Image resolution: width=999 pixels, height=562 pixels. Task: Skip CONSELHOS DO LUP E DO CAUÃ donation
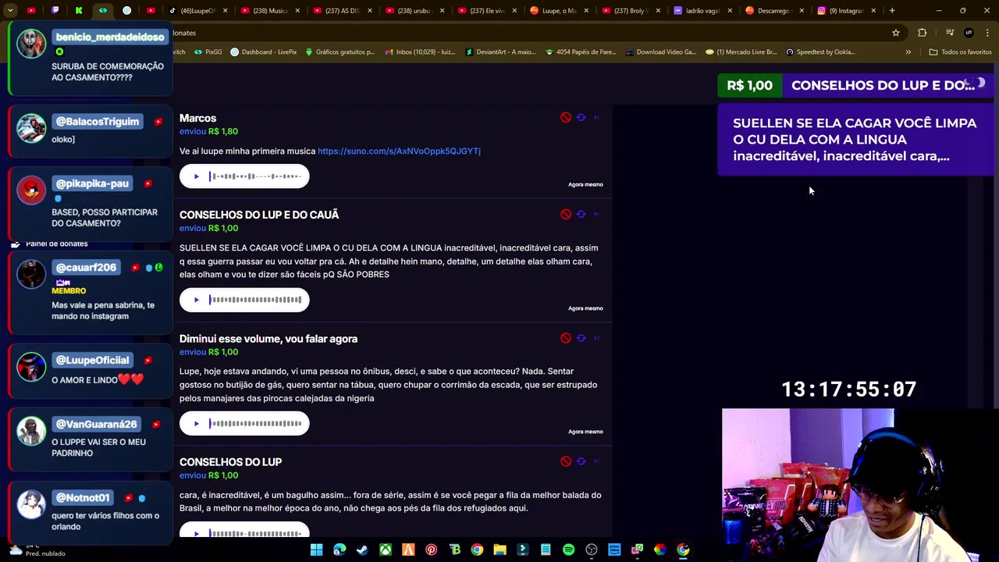point(596,214)
